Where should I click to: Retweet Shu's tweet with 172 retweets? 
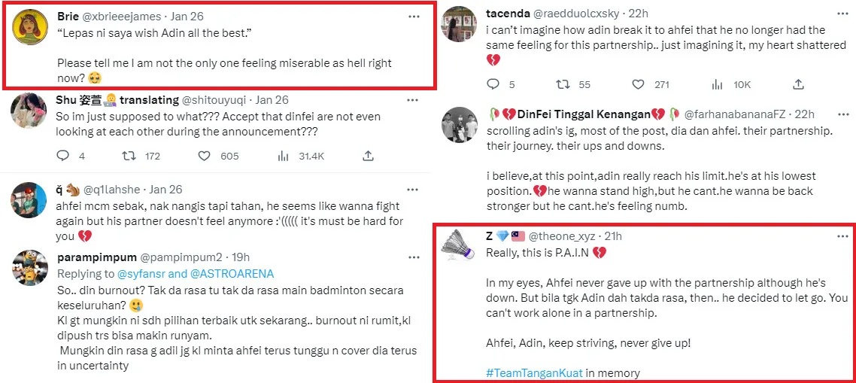(x=129, y=156)
